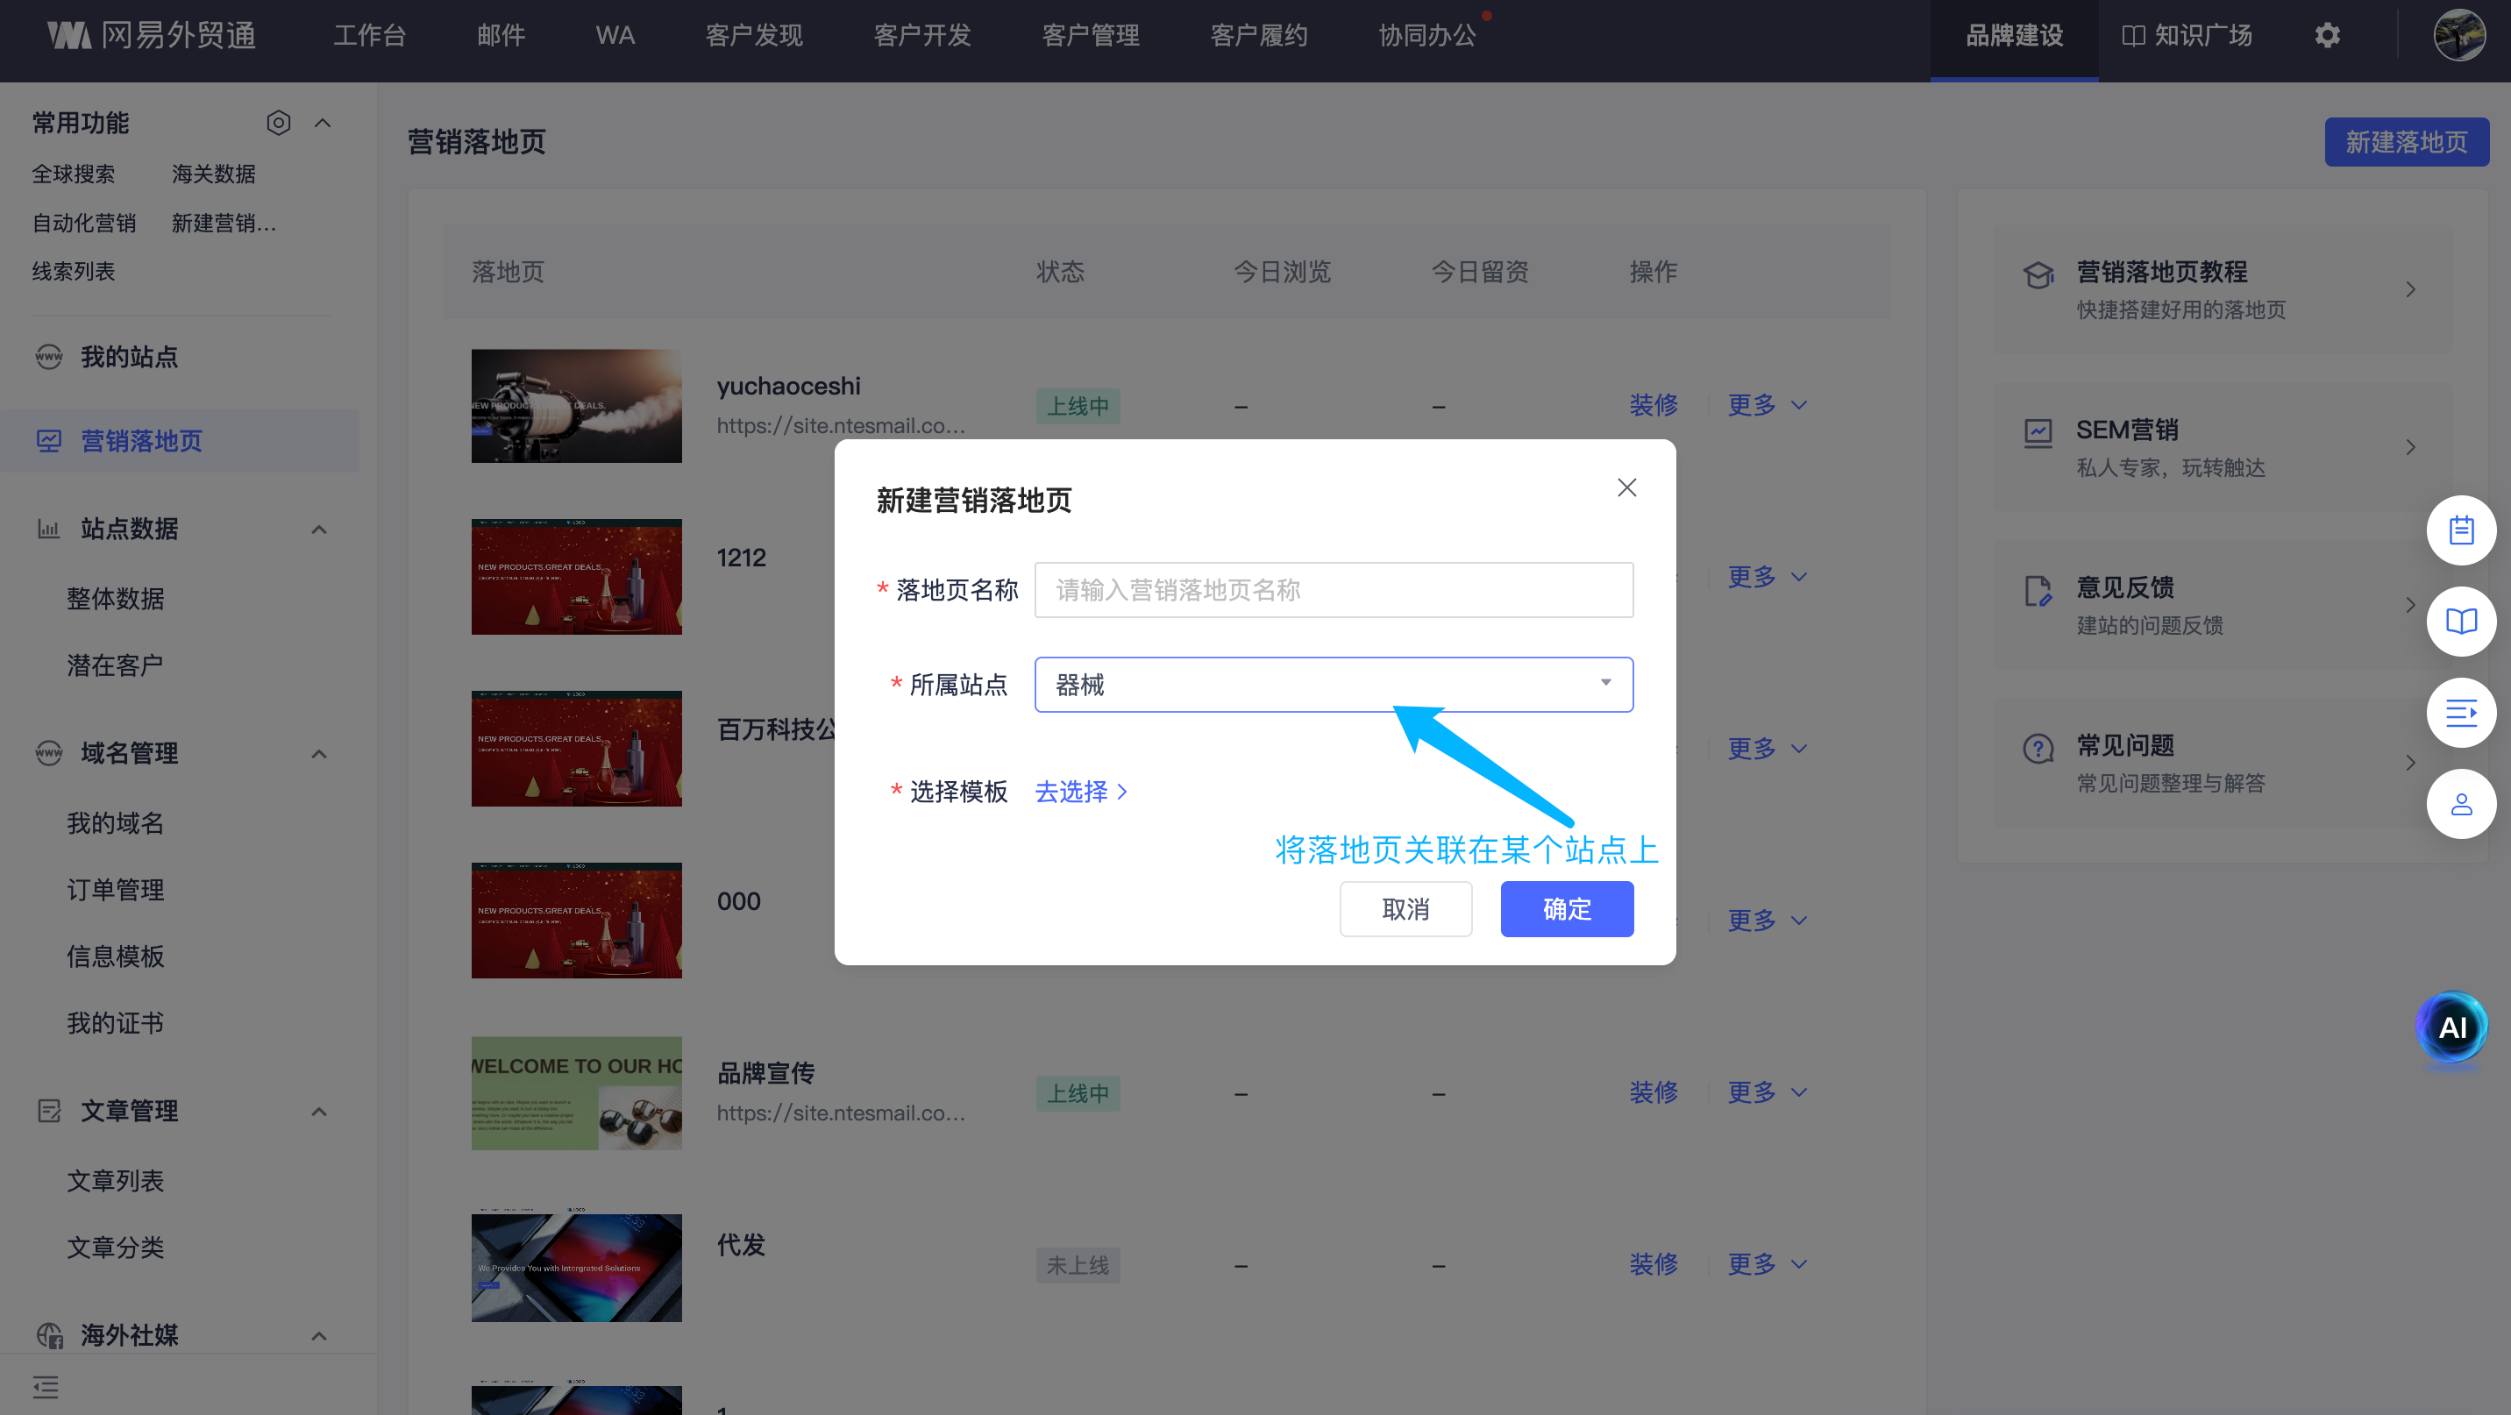Focus the 落地页名称 input field
The width and height of the screenshot is (2511, 1415).
click(1333, 589)
